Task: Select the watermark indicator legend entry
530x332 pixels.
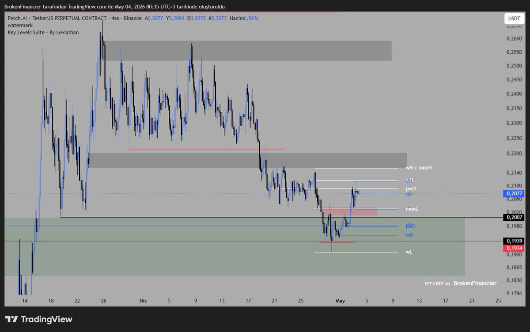Action: [x=20, y=25]
